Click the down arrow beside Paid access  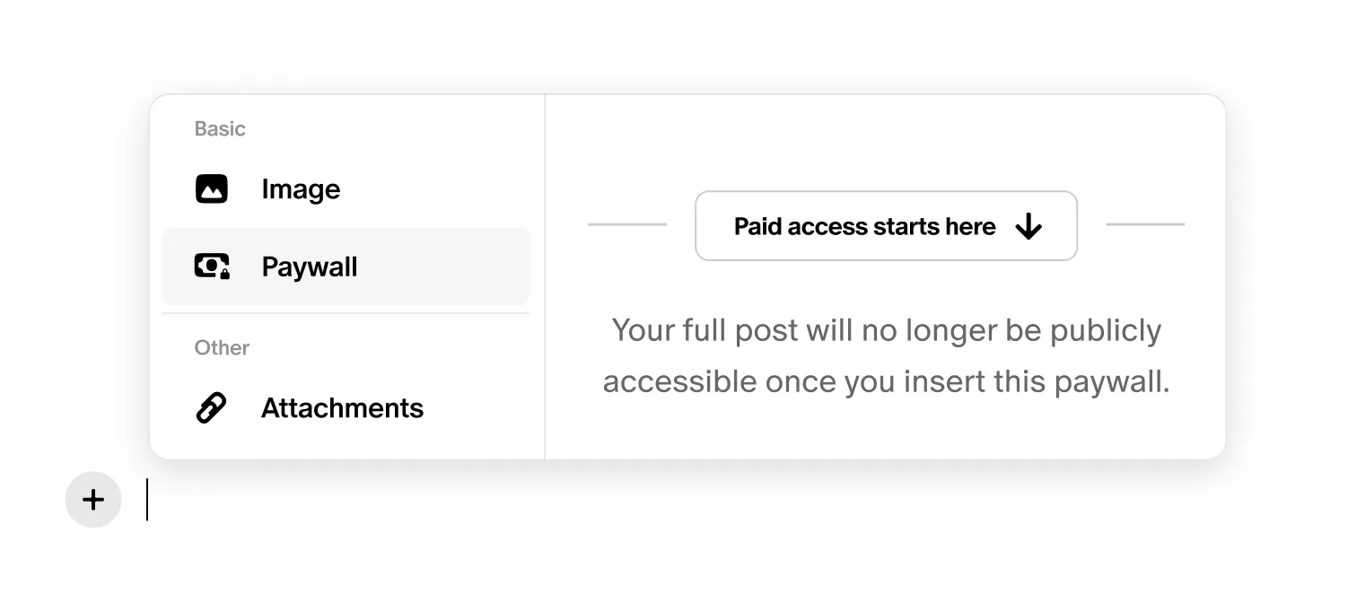click(1029, 227)
